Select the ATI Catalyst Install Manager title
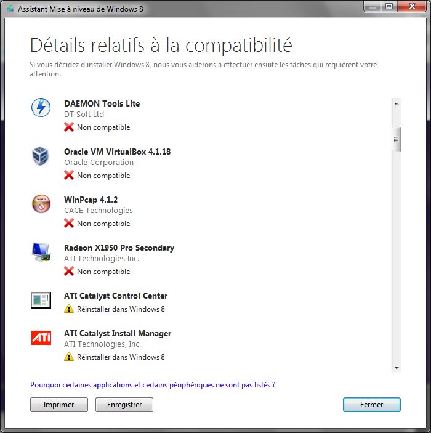 [118, 333]
